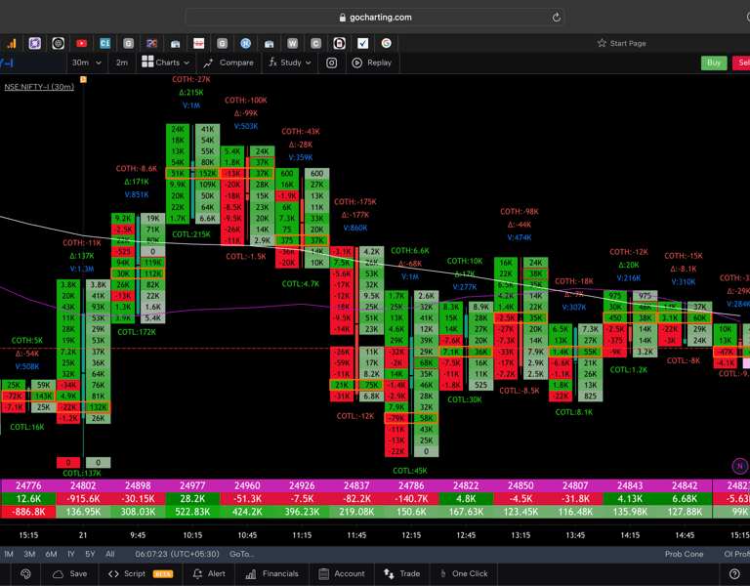Click the One Click pointer icon

click(443, 573)
